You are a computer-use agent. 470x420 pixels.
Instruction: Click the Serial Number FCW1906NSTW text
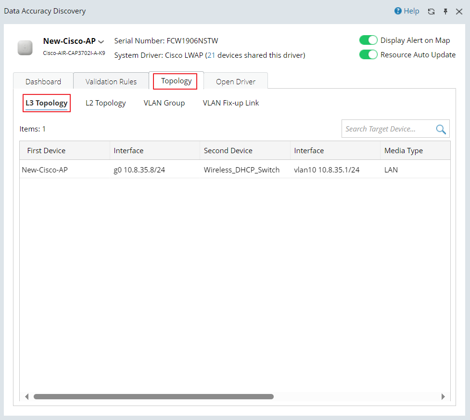166,40
